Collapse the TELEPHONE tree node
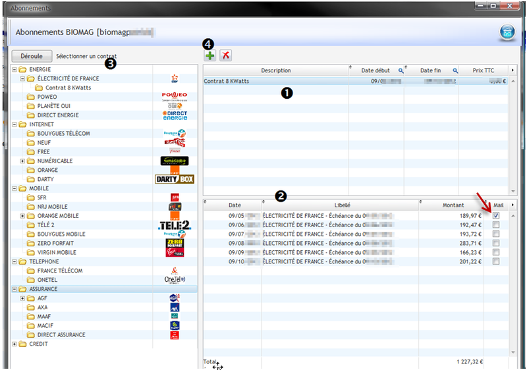This screenshot has height=370, width=527. tap(14, 261)
